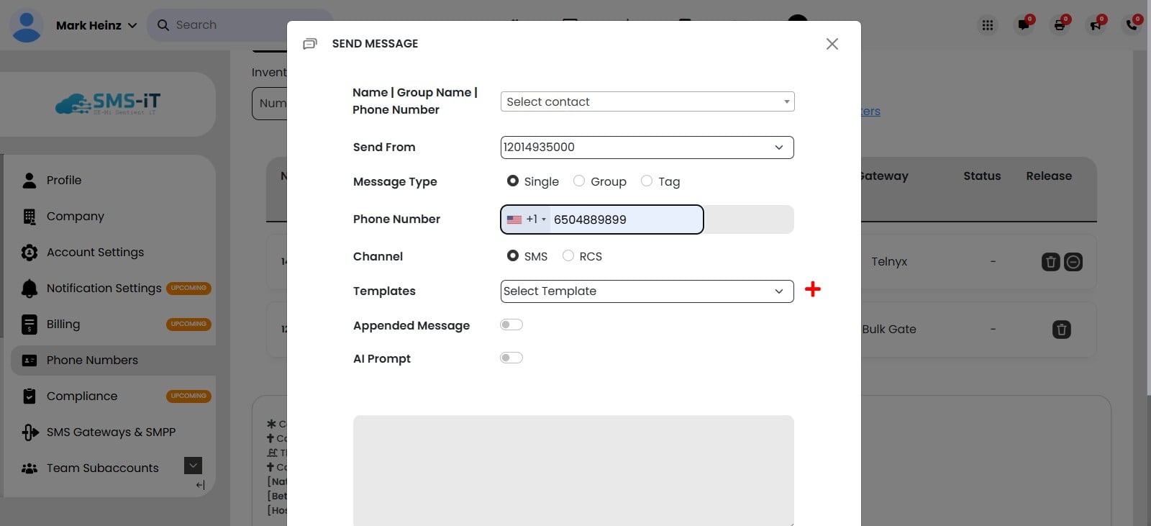This screenshot has height=526, width=1151.
Task: Open the Send From number dropdown
Action: 647,148
